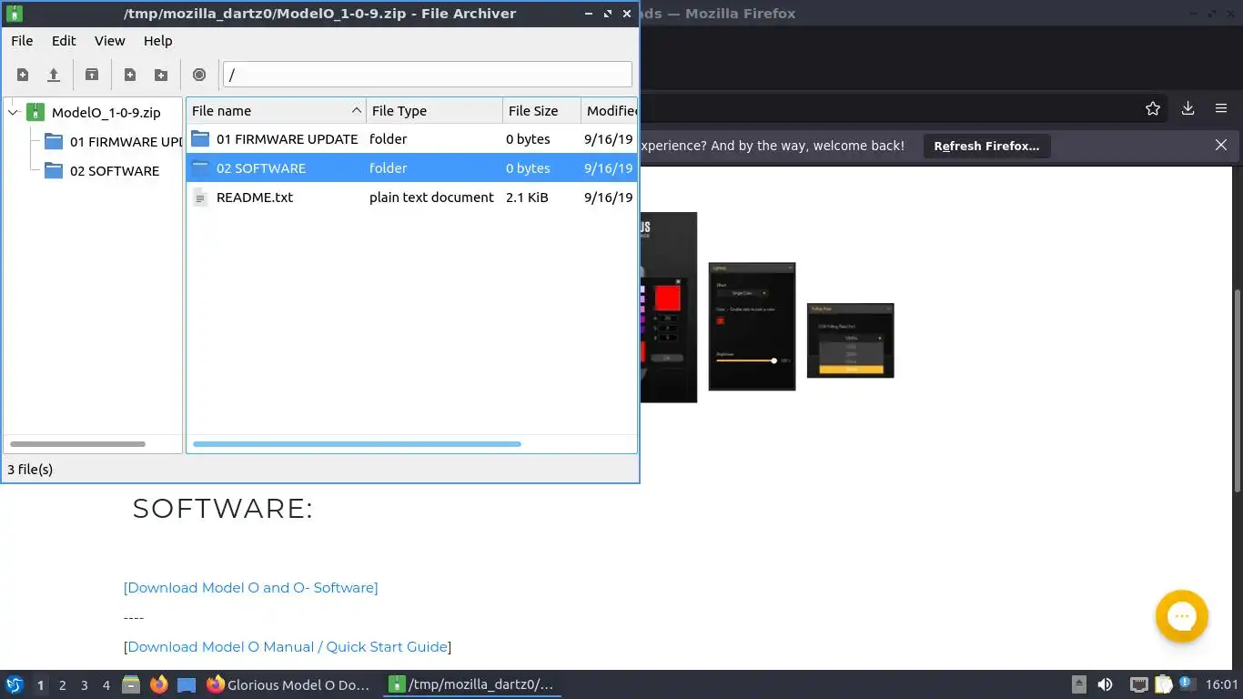Viewport: 1243px width, 699px height.
Task: Click Download Model O and O- Software link
Action: click(250, 588)
